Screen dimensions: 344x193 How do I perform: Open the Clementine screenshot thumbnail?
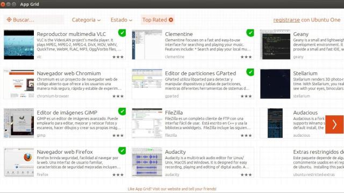click(x=147, y=44)
